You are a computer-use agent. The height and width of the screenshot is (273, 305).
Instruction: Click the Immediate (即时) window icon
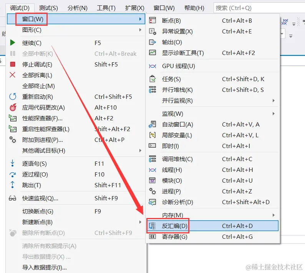[x=152, y=146]
